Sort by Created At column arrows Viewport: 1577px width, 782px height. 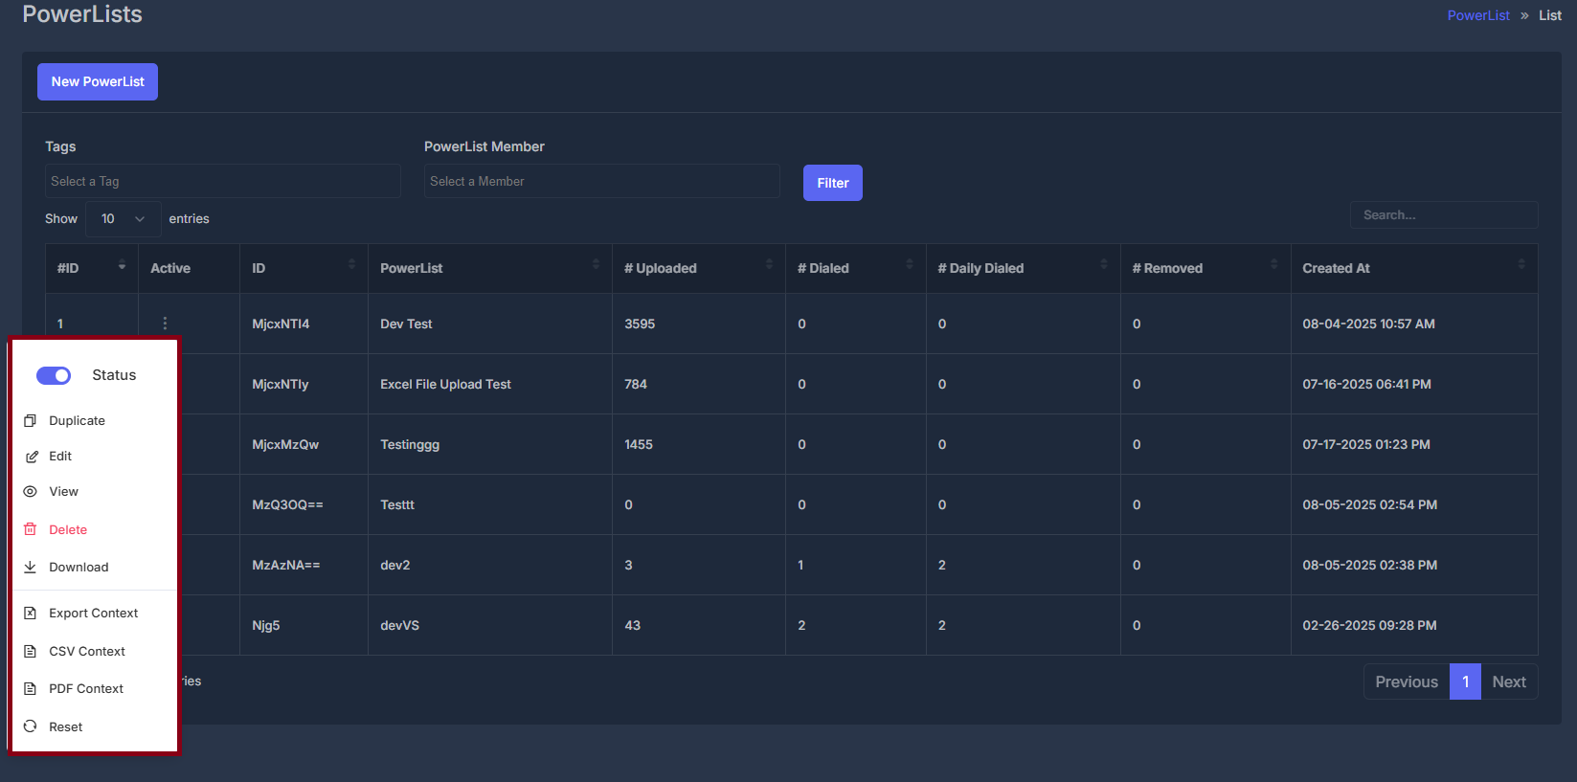(x=1521, y=265)
